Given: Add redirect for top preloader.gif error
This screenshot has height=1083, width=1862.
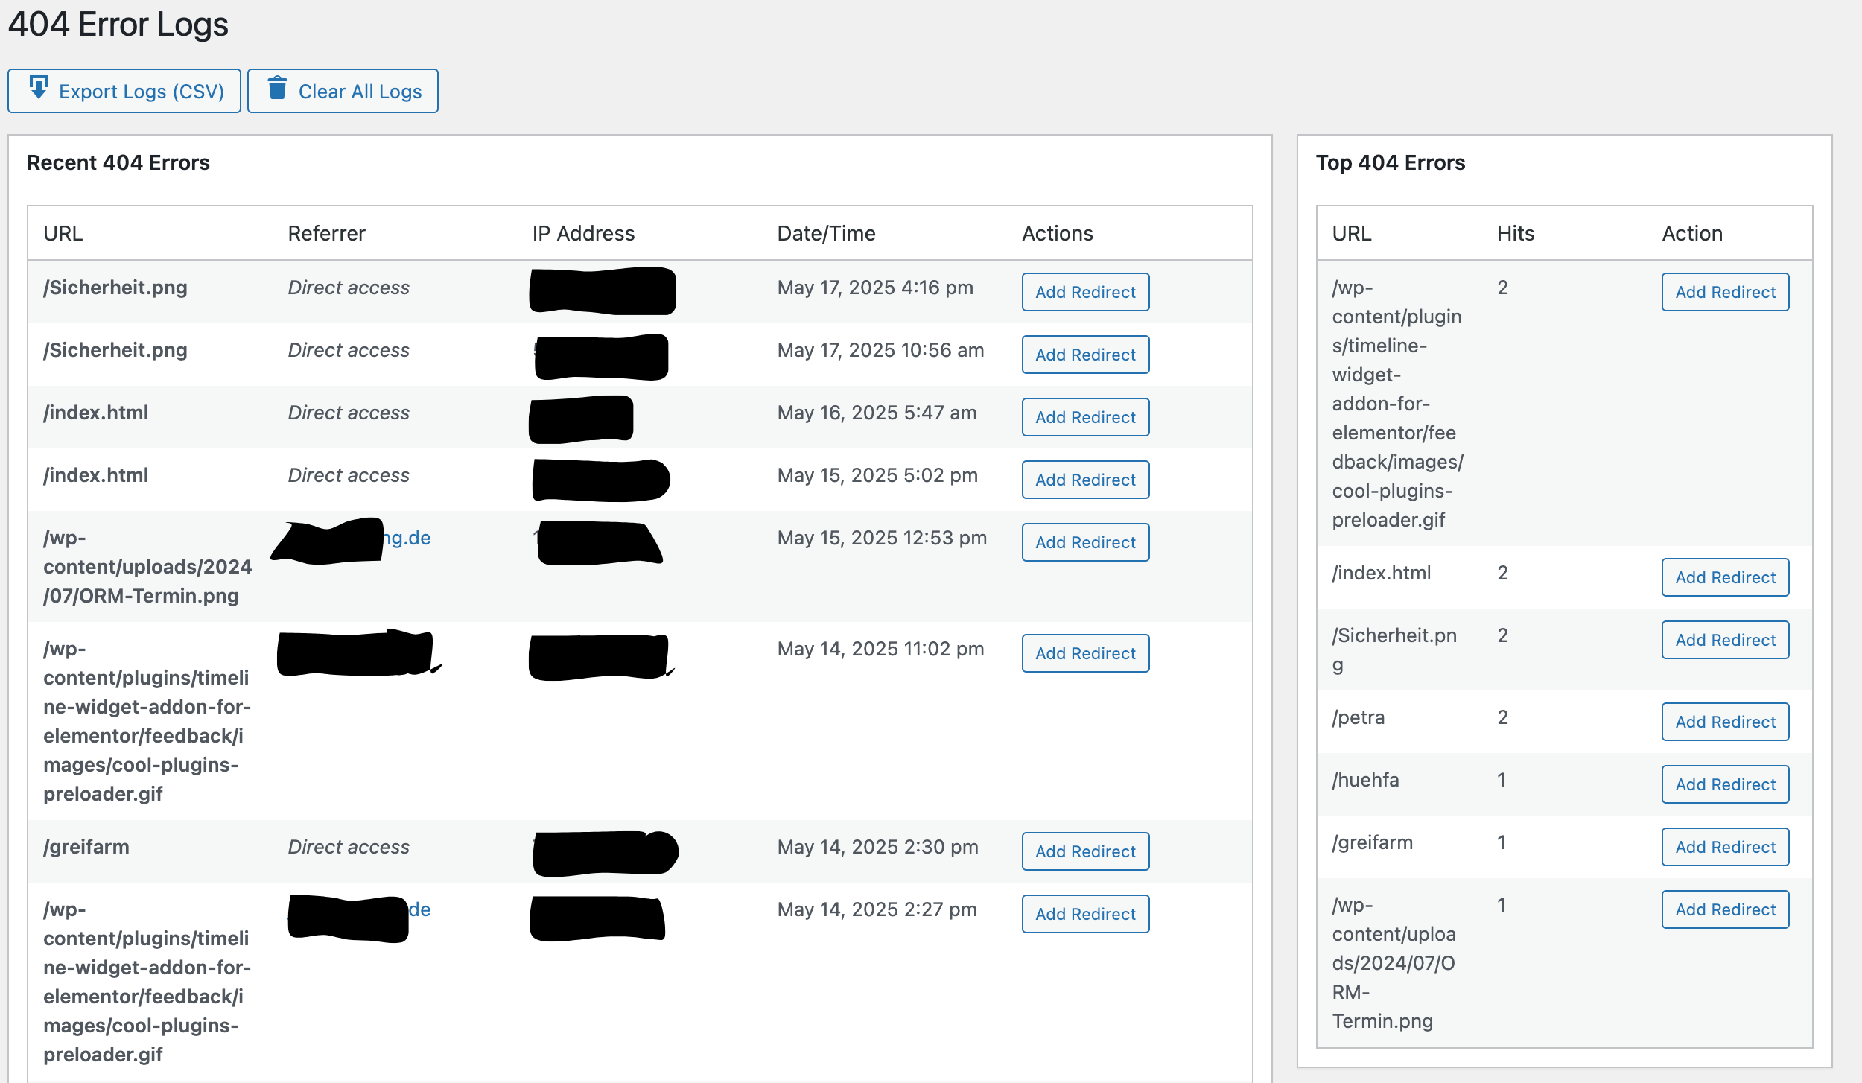Looking at the screenshot, I should pos(1725,292).
